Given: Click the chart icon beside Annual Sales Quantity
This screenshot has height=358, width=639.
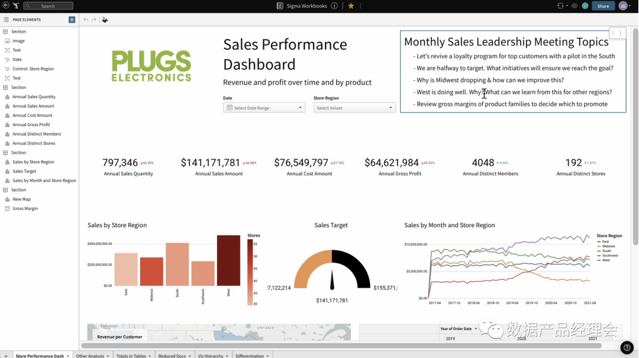Looking at the screenshot, I should pyautogui.click(x=7, y=97).
